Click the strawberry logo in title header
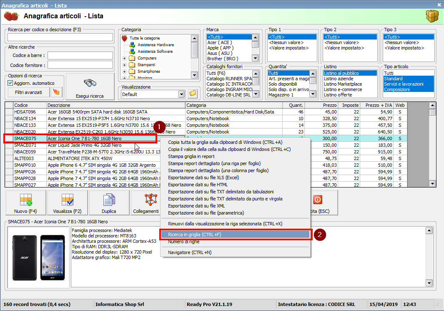Image resolution: width=444 pixels, height=311 pixels. [x=11, y=16]
